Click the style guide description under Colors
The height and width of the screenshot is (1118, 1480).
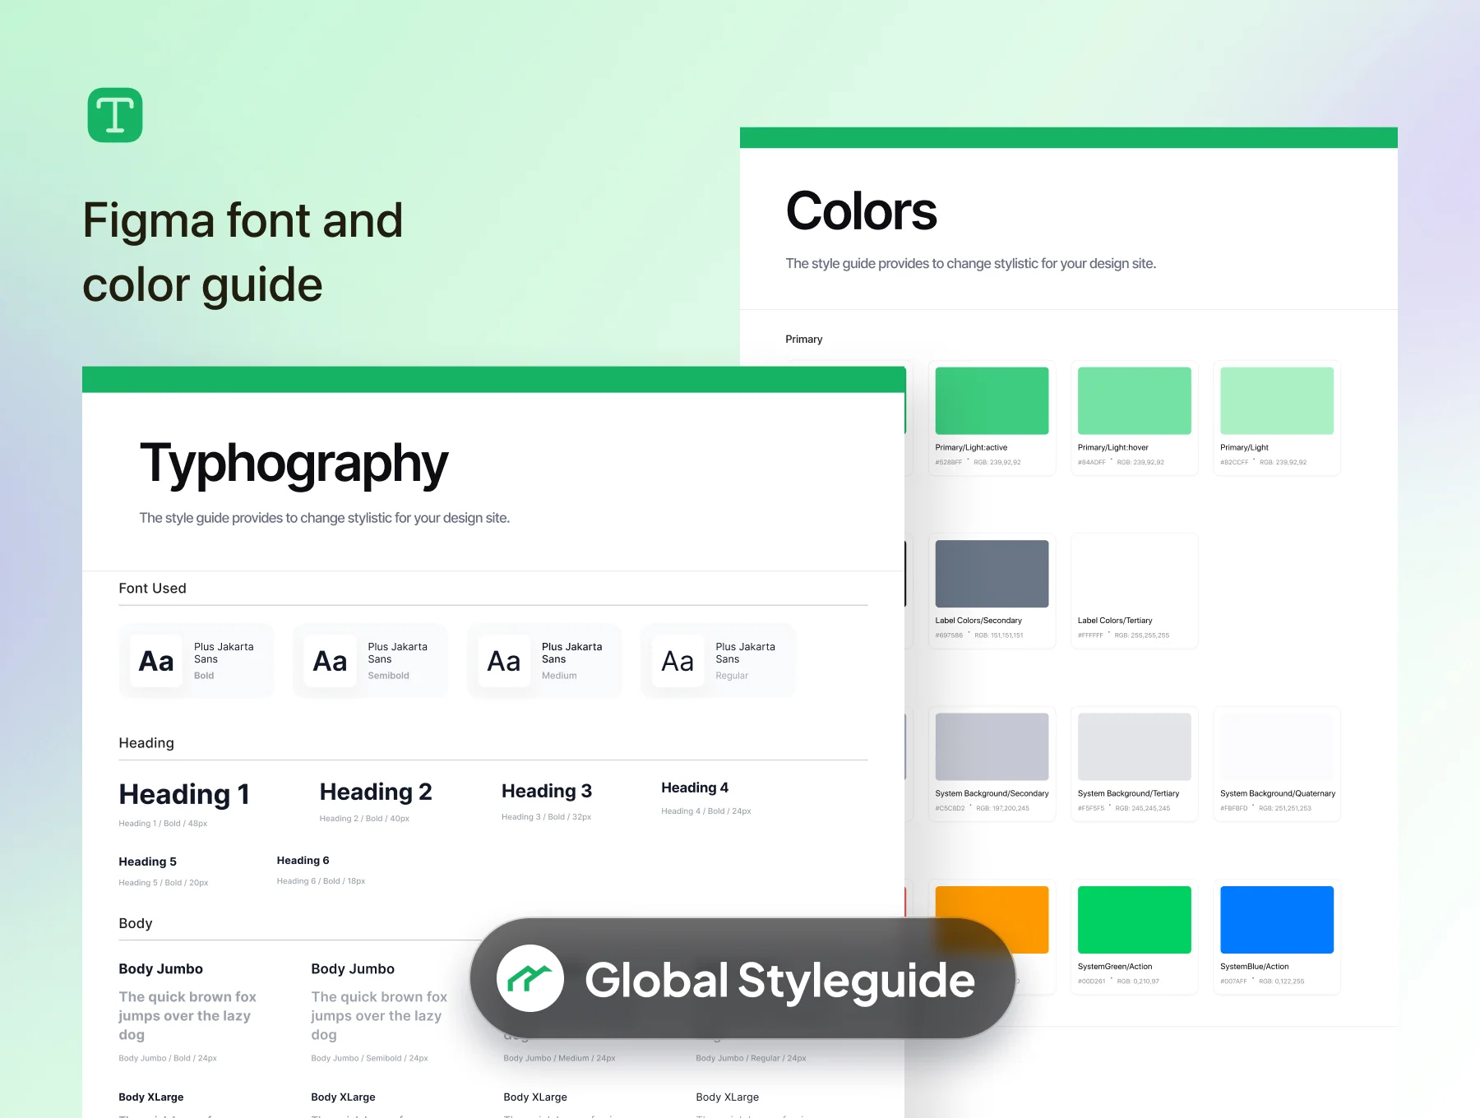point(970,263)
